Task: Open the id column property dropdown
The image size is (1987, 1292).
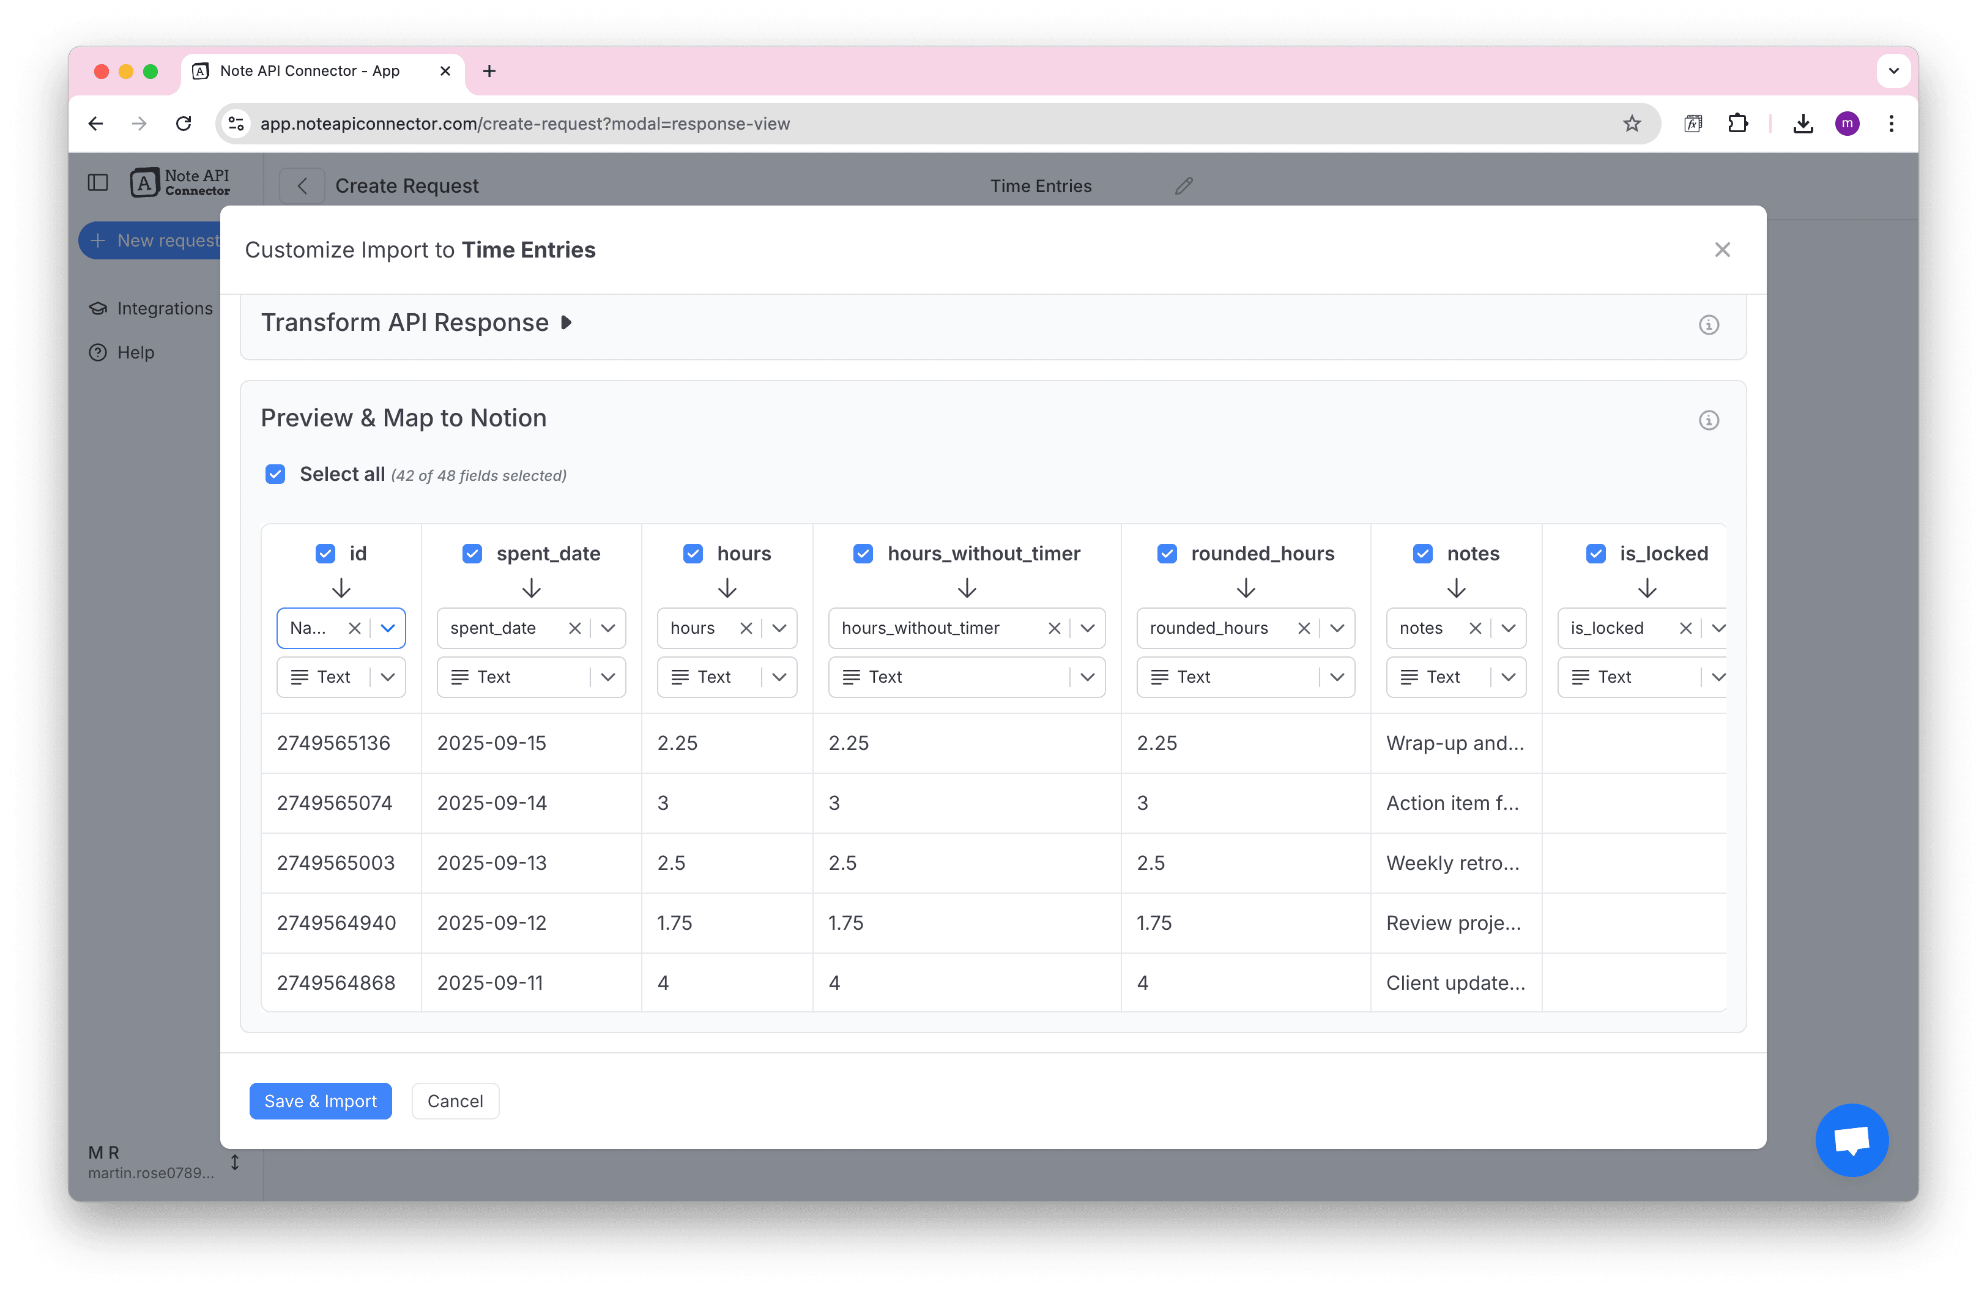Action: [x=388, y=628]
